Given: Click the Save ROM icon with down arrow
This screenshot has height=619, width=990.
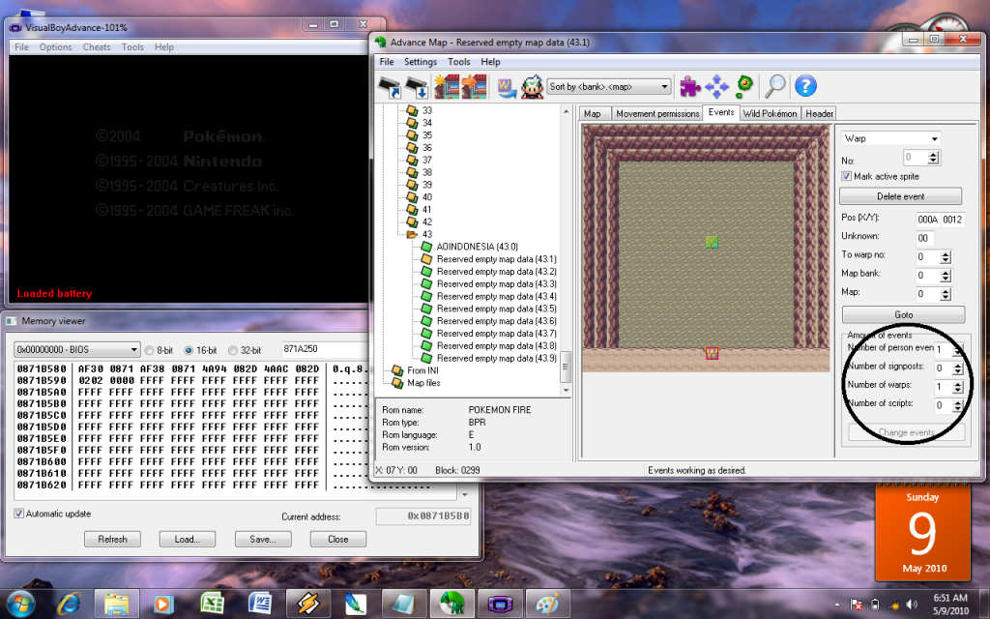Looking at the screenshot, I should [418, 86].
